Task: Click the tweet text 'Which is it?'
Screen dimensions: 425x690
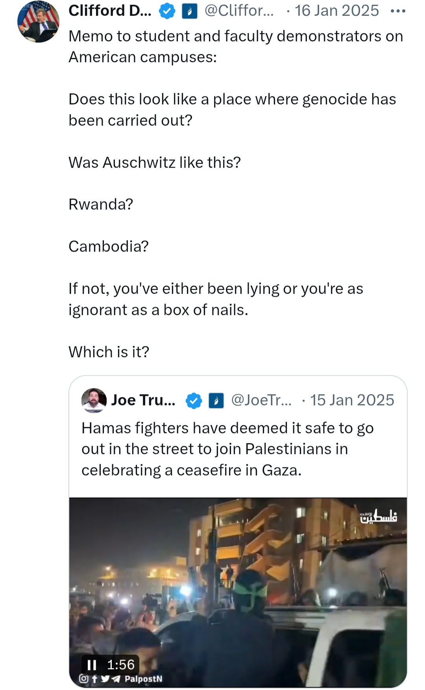Action: click(x=109, y=352)
